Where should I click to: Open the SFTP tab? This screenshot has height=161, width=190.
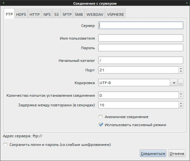pyautogui.click(x=67, y=14)
